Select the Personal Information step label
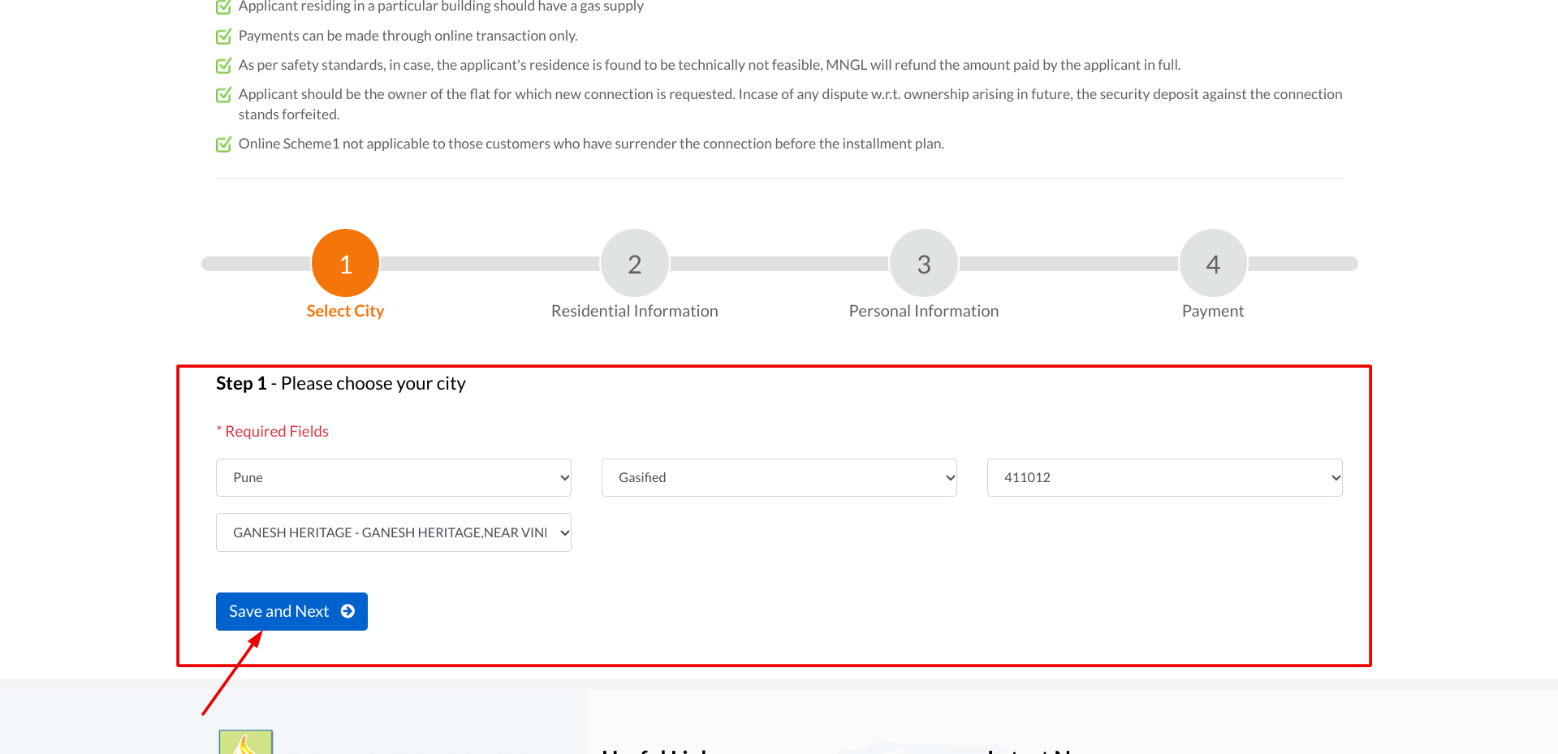Image resolution: width=1558 pixels, height=754 pixels. tap(923, 311)
